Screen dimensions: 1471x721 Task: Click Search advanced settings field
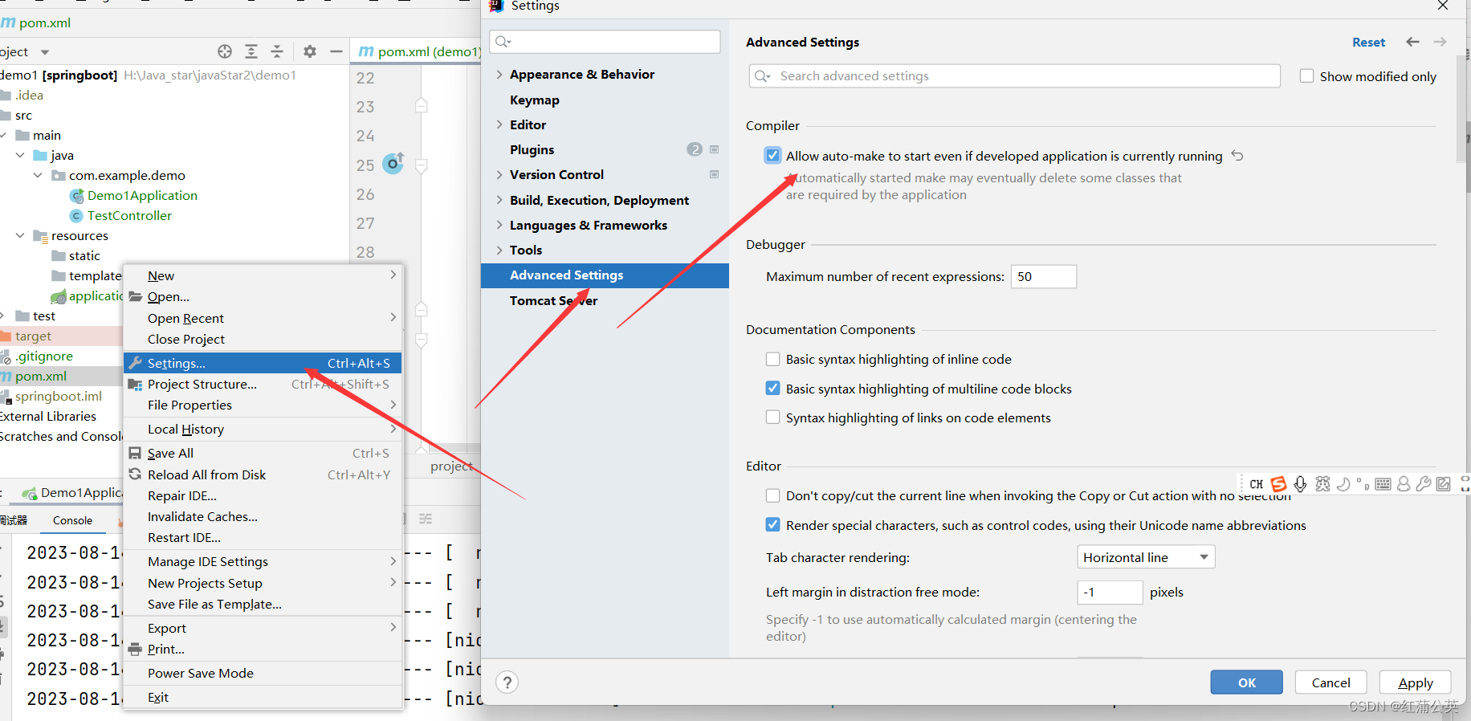(1014, 76)
